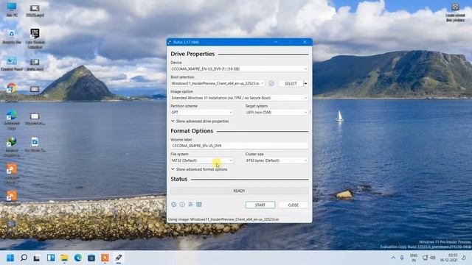Click the READY status progress bar
472x265 pixels.
(239, 191)
